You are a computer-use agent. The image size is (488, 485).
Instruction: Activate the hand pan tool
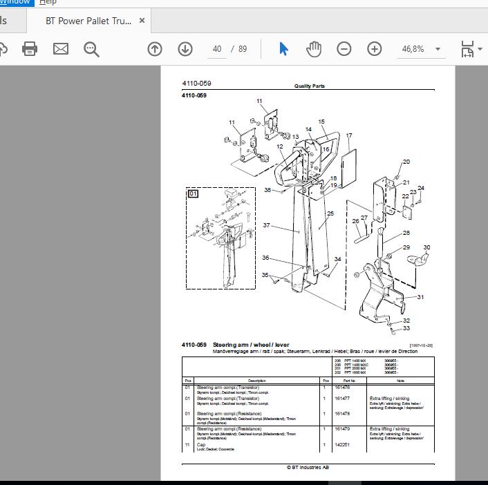[314, 49]
